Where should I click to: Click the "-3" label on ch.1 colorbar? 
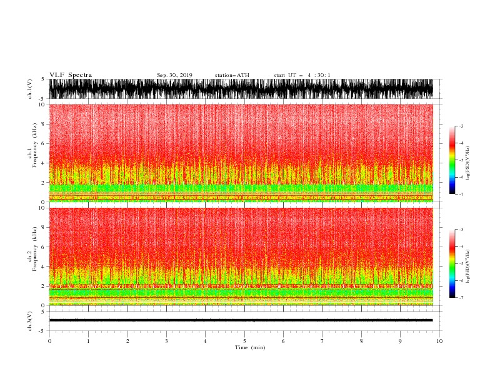coord(461,126)
